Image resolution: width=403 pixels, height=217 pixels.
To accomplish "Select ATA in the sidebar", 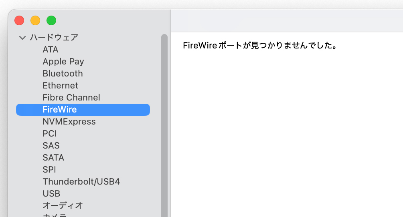I will tap(51, 50).
